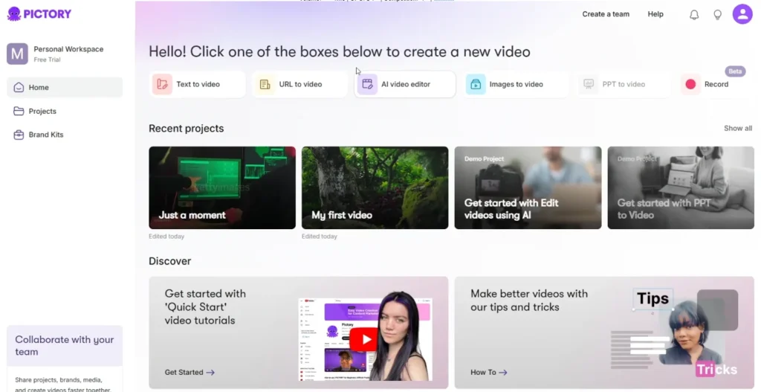Open the Just a moment project

(x=221, y=187)
